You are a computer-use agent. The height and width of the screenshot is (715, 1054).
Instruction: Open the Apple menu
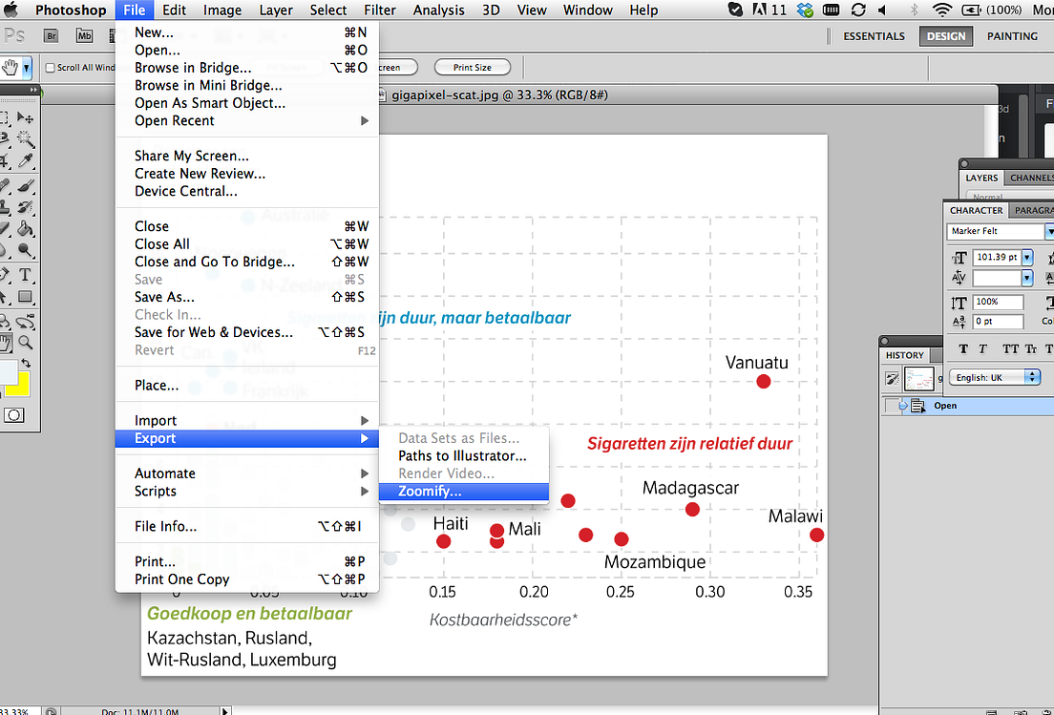(x=11, y=11)
